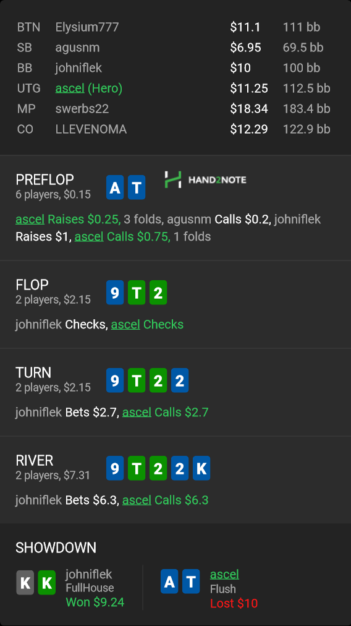Click the gray King card at showdown
Image resolution: width=351 pixels, height=626 pixels.
(x=25, y=583)
